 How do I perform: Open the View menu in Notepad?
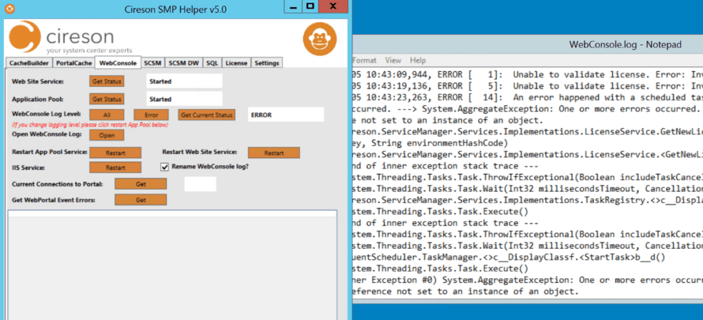[393, 60]
